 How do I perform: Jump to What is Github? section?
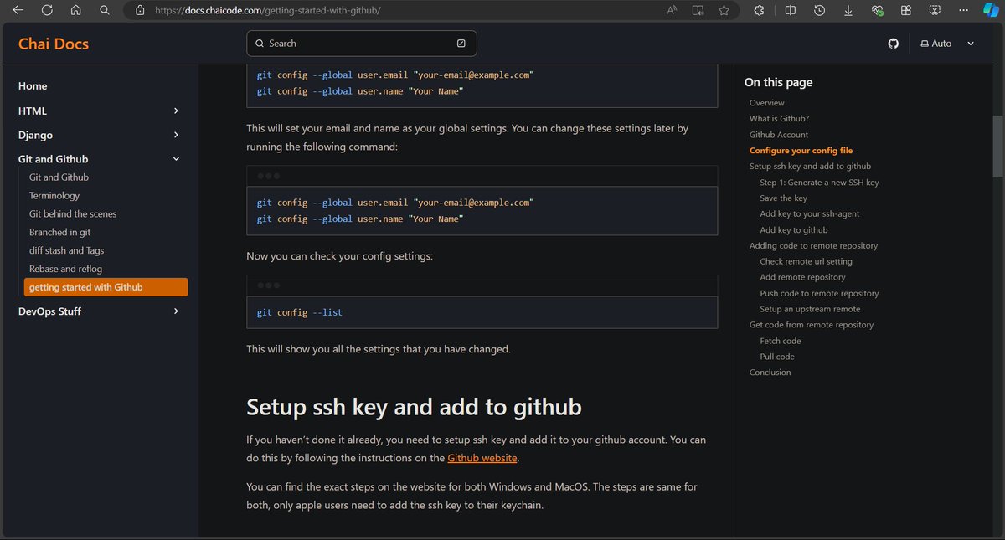tap(779, 119)
